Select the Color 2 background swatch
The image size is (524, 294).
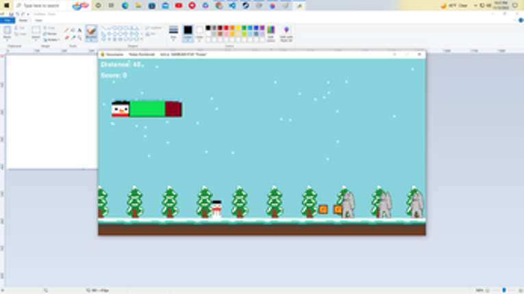click(199, 34)
